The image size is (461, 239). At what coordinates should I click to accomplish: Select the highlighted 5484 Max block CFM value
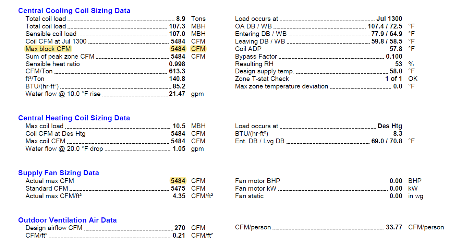[178, 49]
